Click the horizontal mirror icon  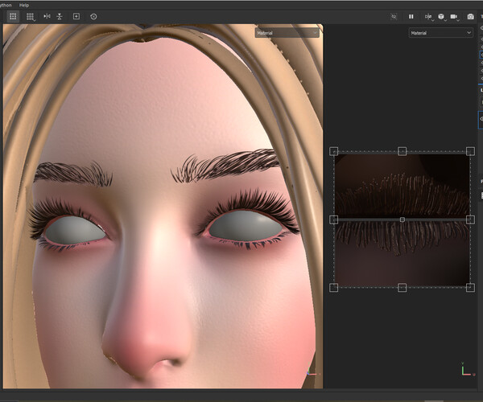pos(47,16)
